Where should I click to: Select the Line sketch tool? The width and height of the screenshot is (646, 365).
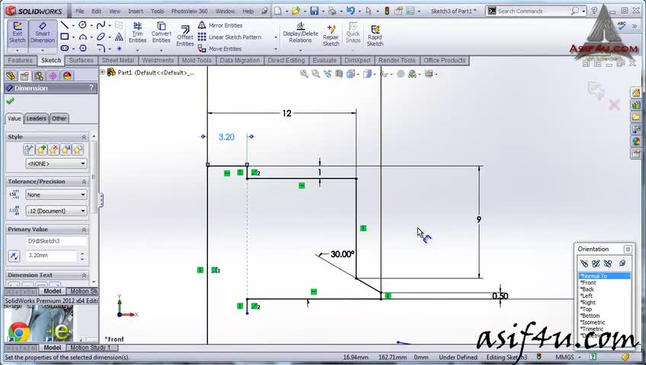tap(65, 26)
